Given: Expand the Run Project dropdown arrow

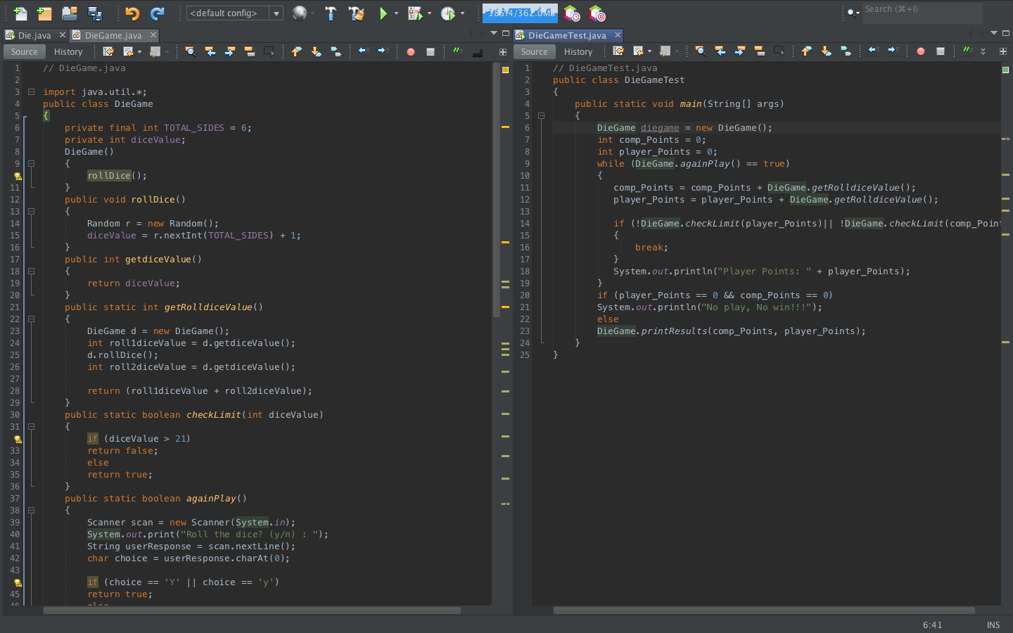Looking at the screenshot, I should 396,13.
